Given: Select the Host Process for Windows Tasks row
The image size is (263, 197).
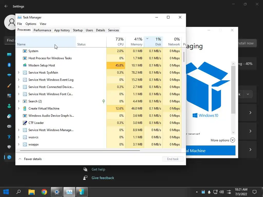Looking at the screenshot, I should point(99,58).
